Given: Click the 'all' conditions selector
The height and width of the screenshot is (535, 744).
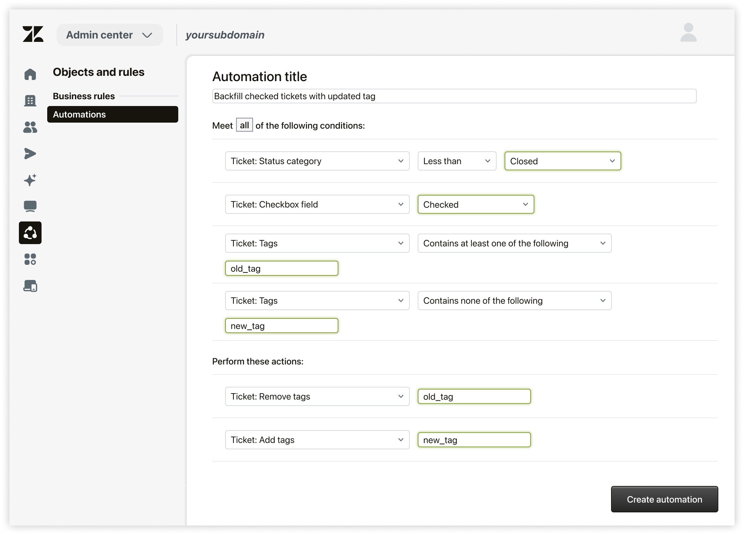Looking at the screenshot, I should pos(244,125).
